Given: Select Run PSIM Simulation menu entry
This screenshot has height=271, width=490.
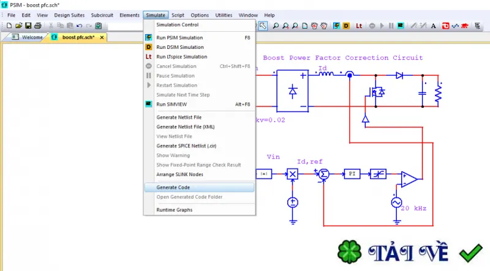Looking at the screenshot, I should 200,37.
